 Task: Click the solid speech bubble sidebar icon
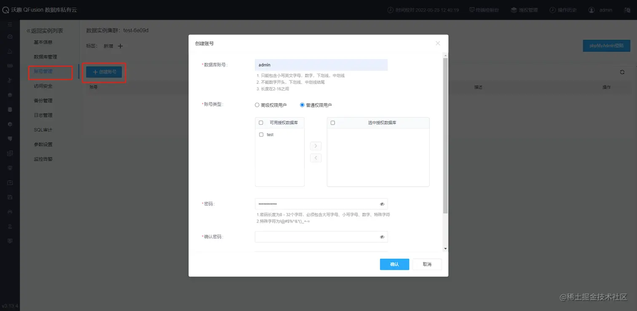pos(10,139)
